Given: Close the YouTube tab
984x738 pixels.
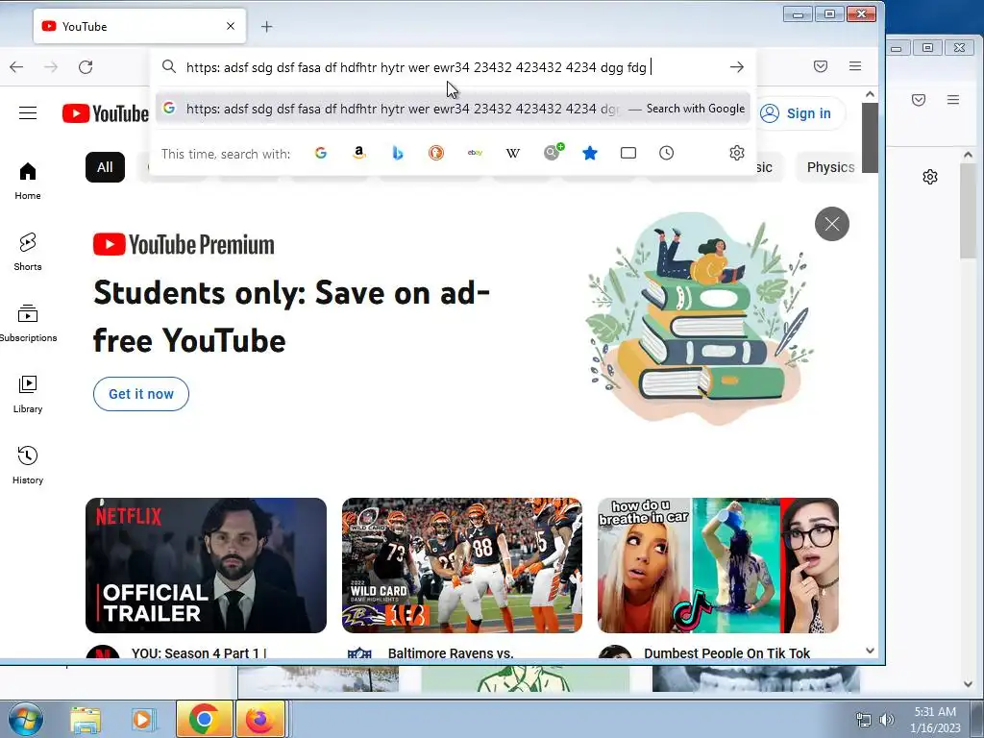Looking at the screenshot, I should (231, 26).
